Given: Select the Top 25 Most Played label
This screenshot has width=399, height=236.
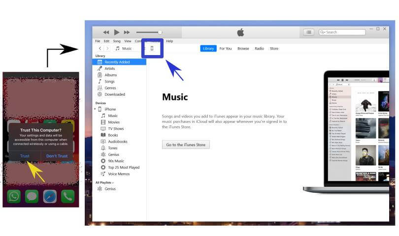Looking at the screenshot, I should click(x=124, y=167).
